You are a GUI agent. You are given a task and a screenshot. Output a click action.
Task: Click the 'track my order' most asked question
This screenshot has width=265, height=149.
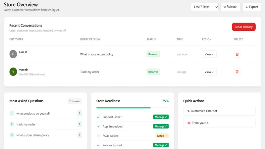26,124
